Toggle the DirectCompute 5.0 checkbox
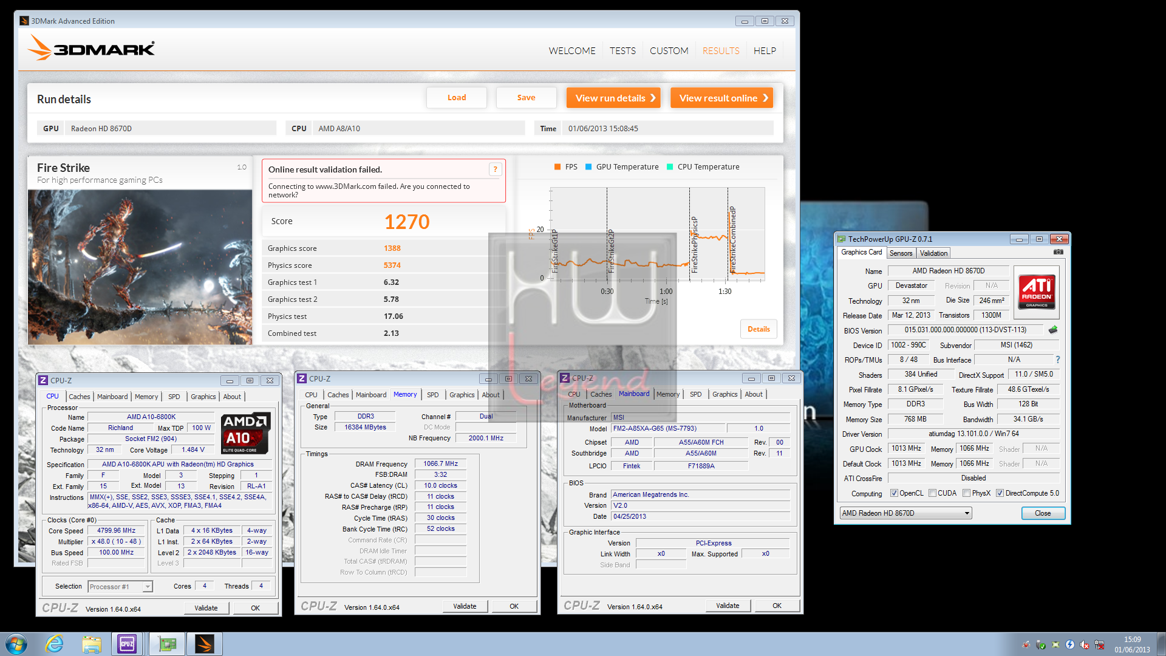The height and width of the screenshot is (656, 1166). [x=1000, y=493]
